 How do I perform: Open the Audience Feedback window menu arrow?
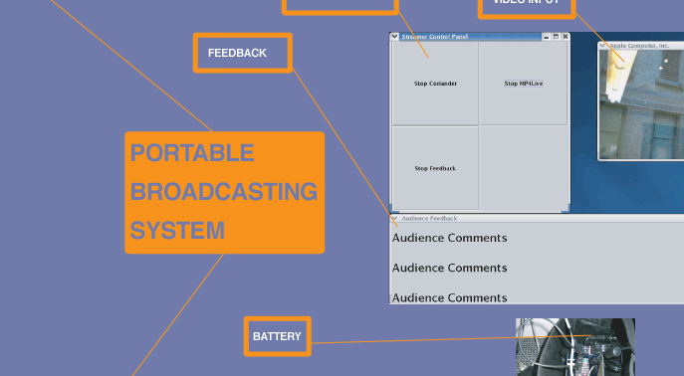coord(394,218)
